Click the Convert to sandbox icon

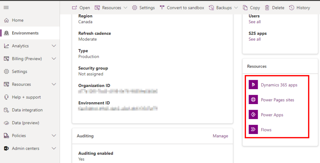click(162, 8)
